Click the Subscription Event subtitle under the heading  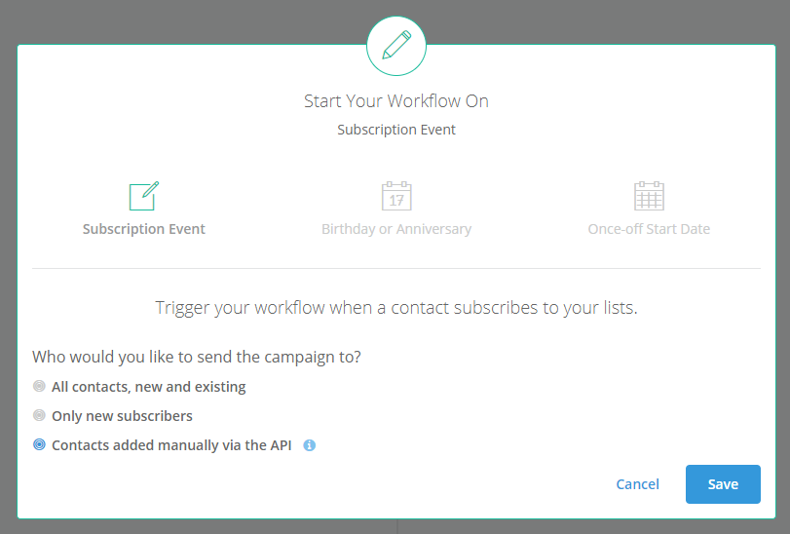tap(395, 130)
